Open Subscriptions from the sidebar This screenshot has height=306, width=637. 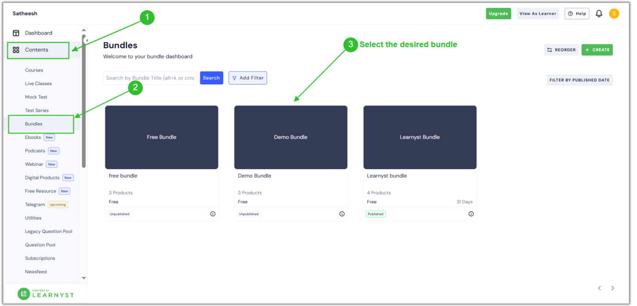(x=40, y=258)
